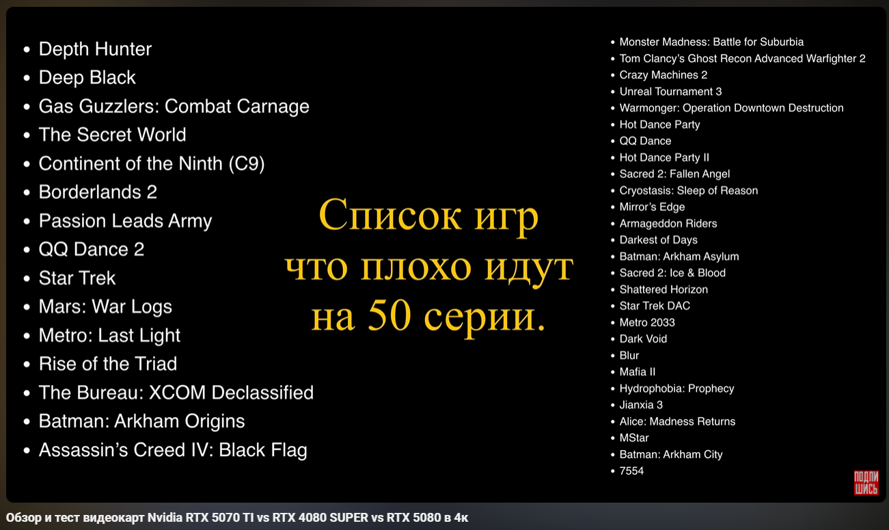Select 'Batman: Arkham Asylum' entry
The height and width of the screenshot is (530, 889).
click(x=679, y=256)
